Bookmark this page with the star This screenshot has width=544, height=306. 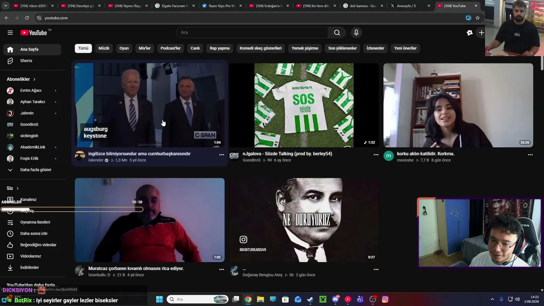click(x=478, y=18)
